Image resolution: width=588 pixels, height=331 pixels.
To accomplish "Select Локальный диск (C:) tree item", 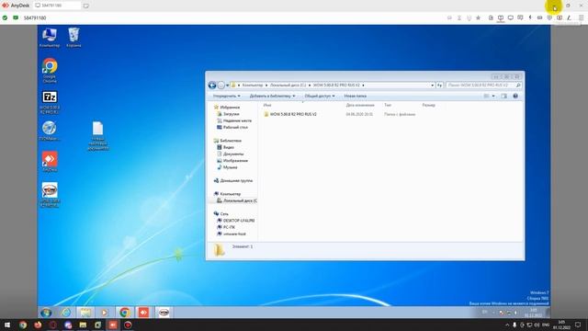I will [237, 200].
